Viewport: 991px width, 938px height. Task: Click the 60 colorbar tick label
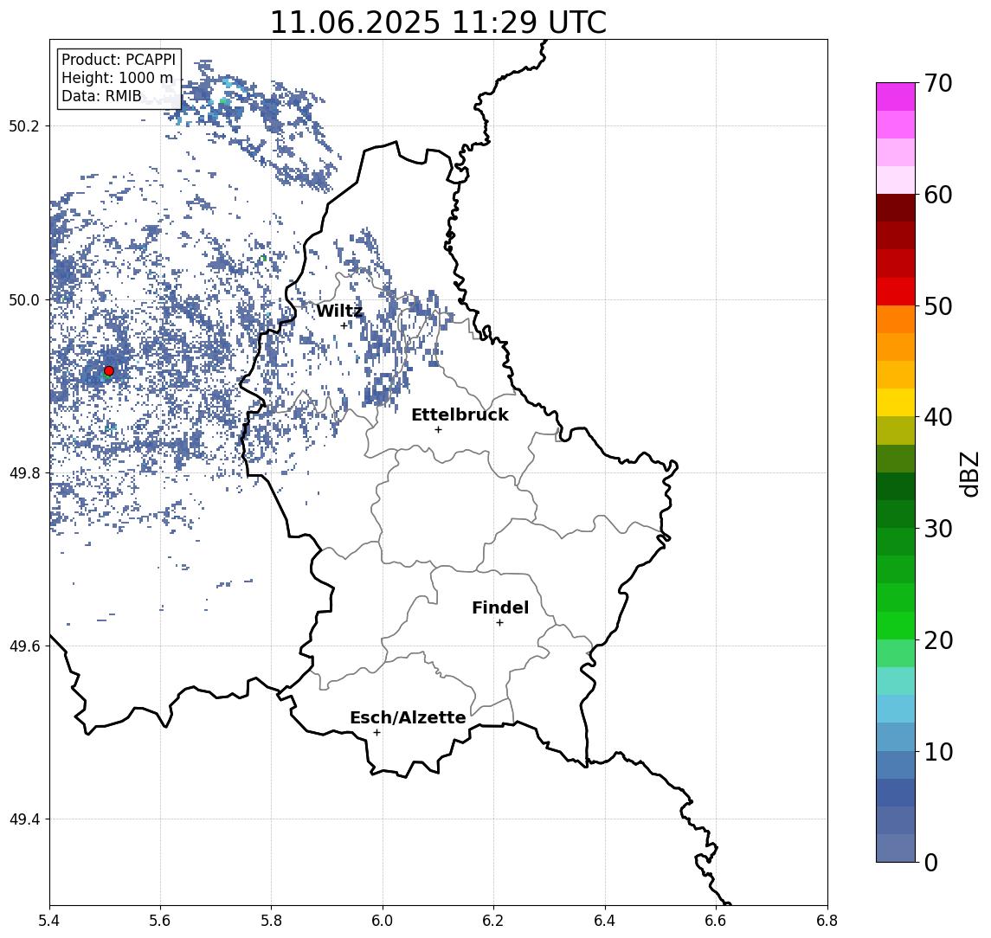[x=938, y=196]
